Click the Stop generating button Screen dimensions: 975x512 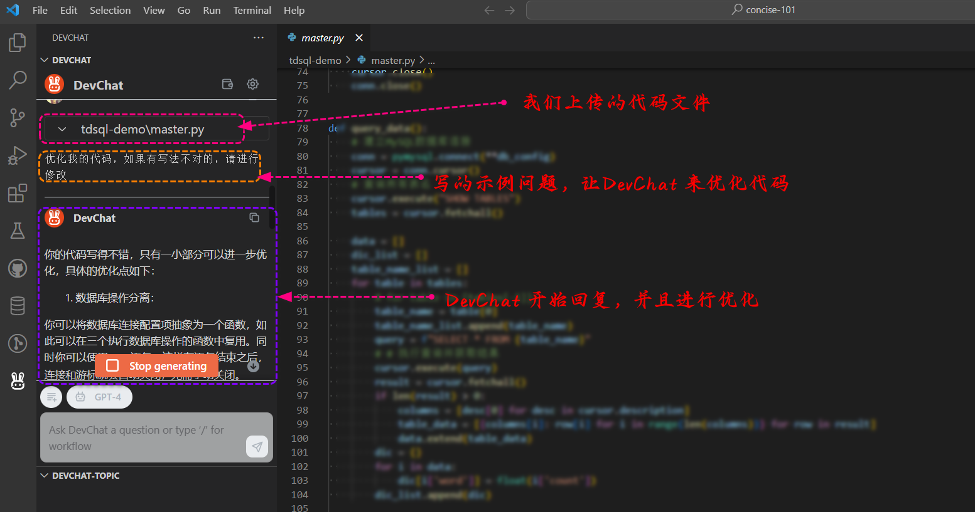[x=156, y=365]
